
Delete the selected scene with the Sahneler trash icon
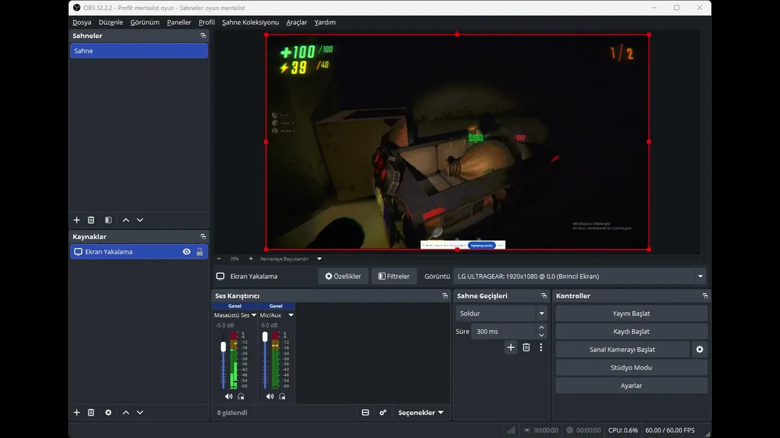[x=91, y=220]
